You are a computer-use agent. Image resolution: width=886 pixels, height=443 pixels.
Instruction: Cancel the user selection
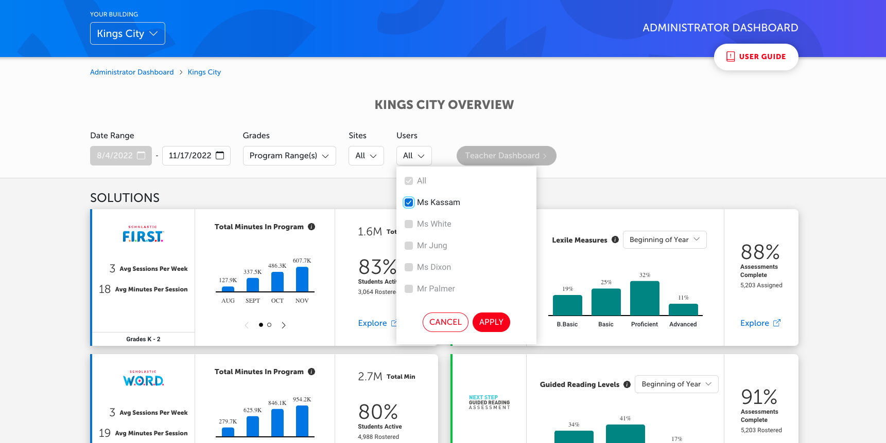pos(445,322)
